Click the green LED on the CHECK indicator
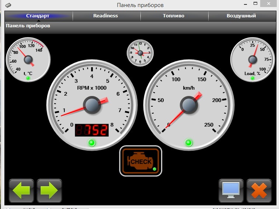This screenshot has width=279, height=209. pos(154,169)
